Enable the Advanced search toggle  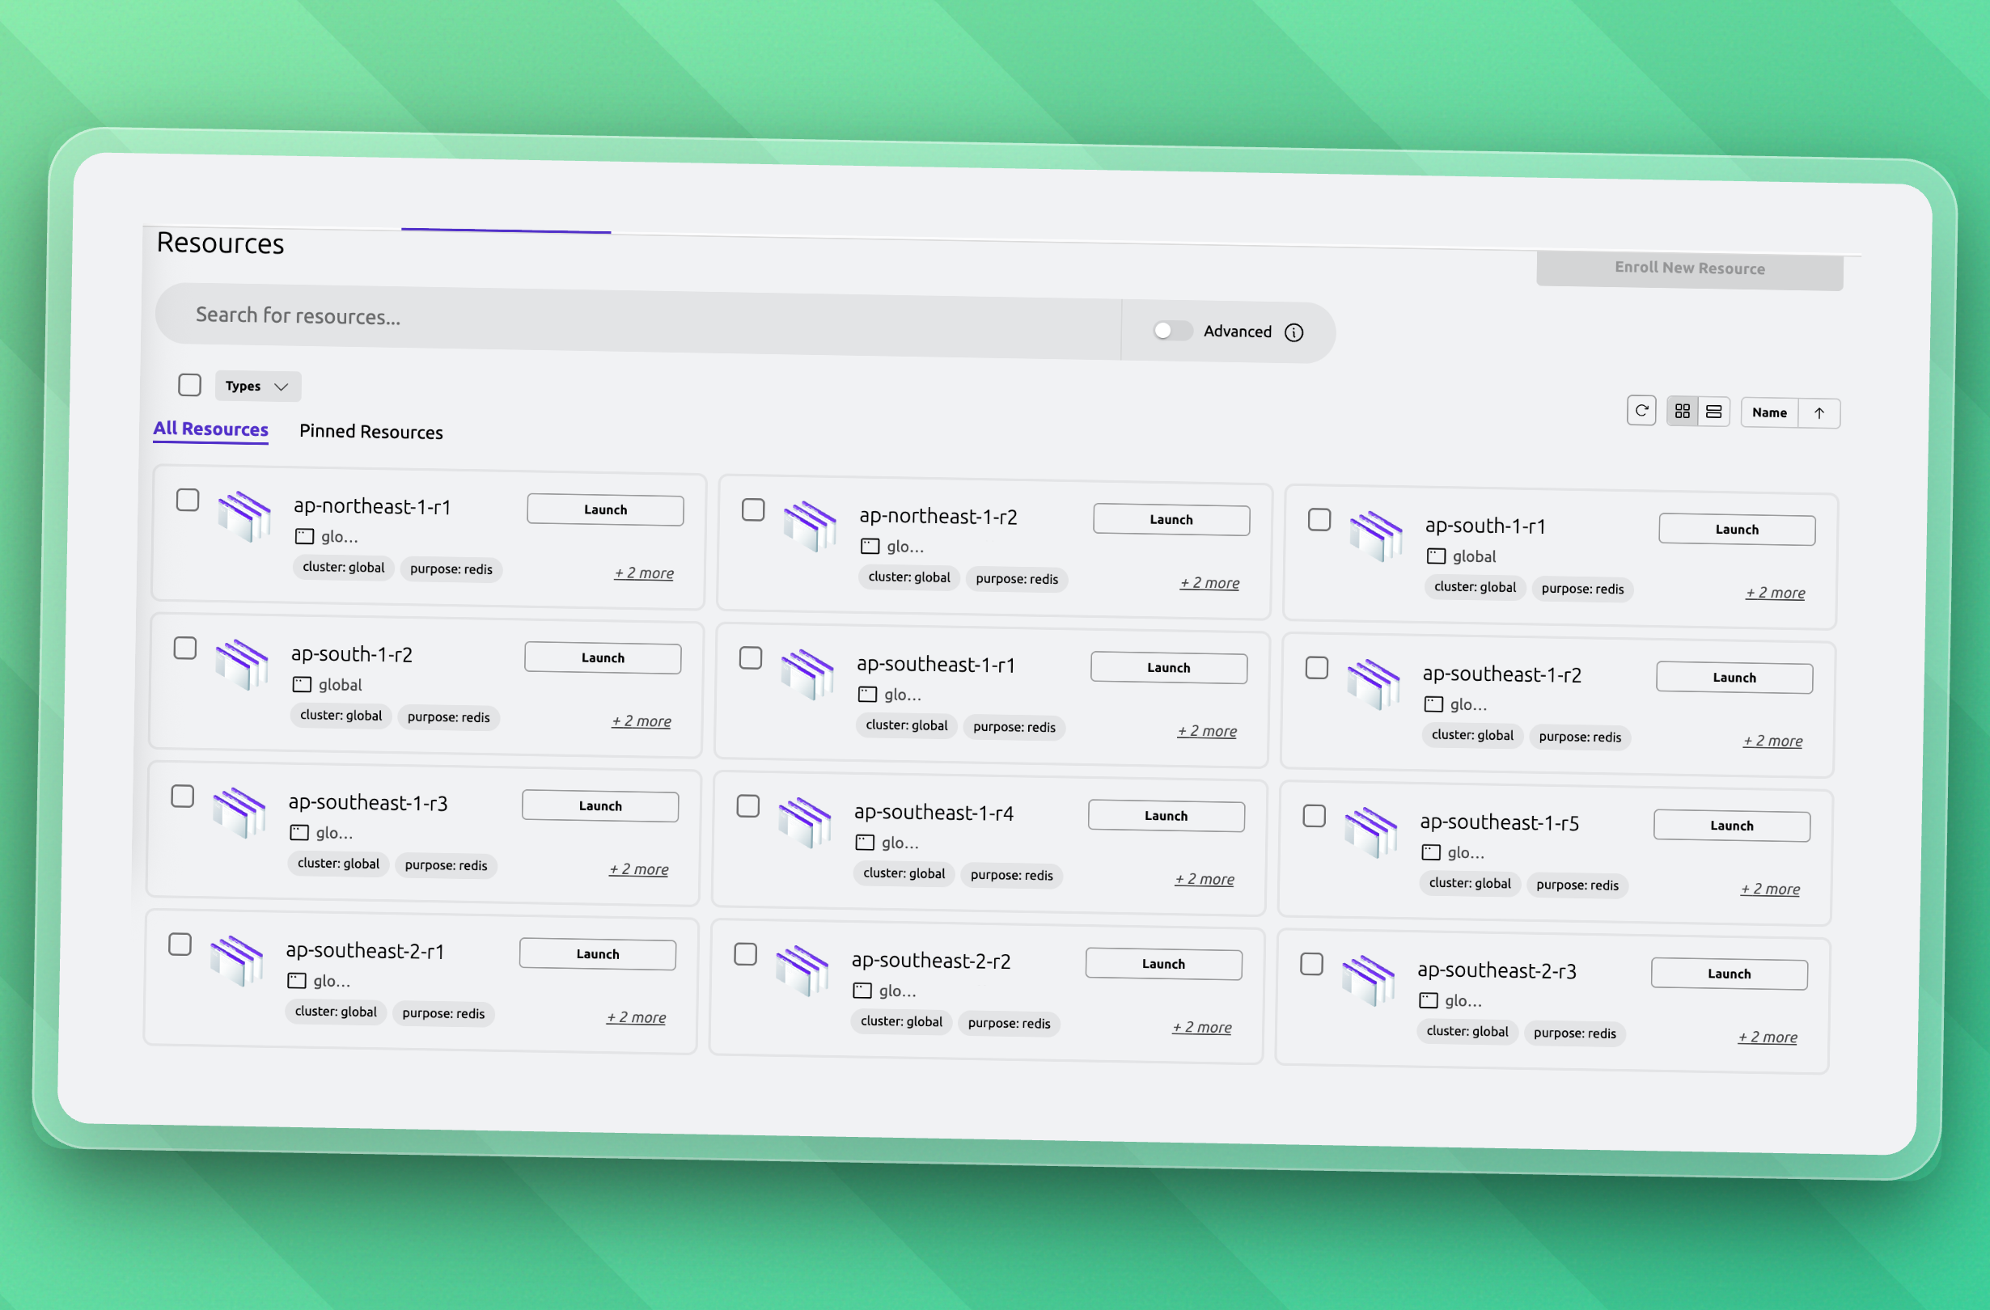coord(1171,330)
